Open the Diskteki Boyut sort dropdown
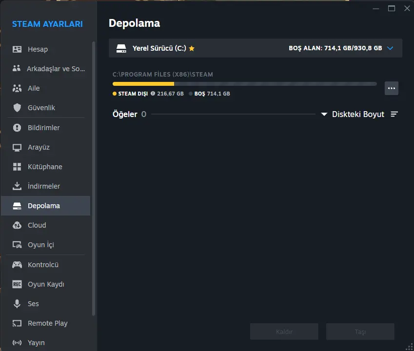 pos(353,114)
